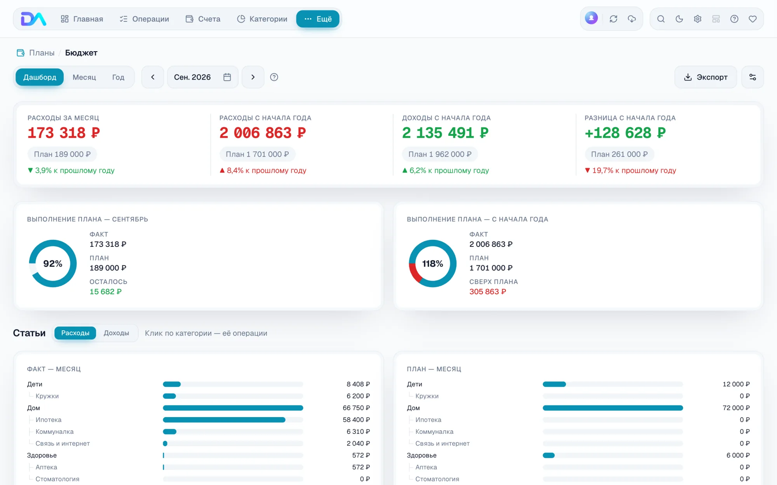Image resolution: width=777 pixels, height=485 pixels.
Task: Open the user profile avatar
Action: 591,18
